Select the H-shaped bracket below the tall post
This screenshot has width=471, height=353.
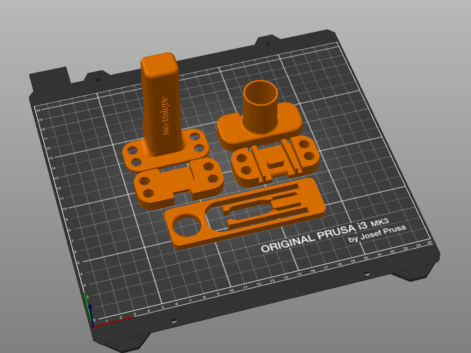pos(178,183)
